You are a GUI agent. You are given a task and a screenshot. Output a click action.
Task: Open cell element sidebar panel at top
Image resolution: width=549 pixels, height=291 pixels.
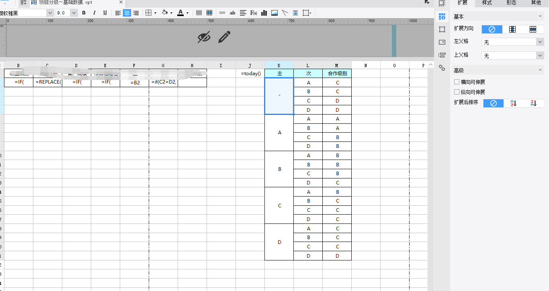[442, 4]
